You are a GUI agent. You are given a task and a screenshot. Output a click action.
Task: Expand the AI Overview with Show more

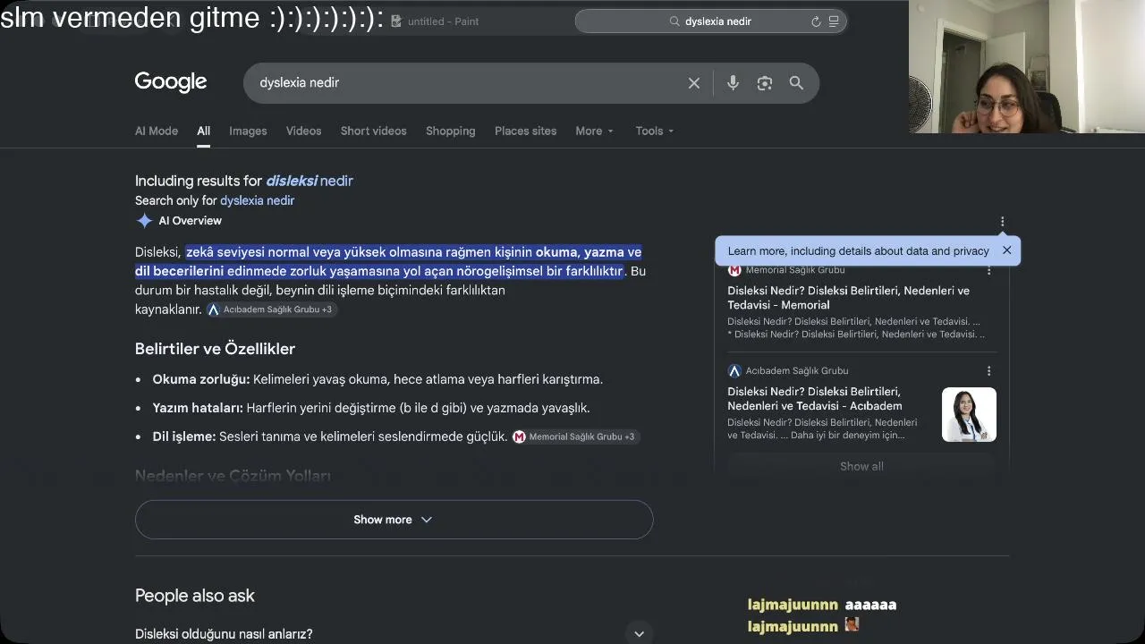[394, 520]
